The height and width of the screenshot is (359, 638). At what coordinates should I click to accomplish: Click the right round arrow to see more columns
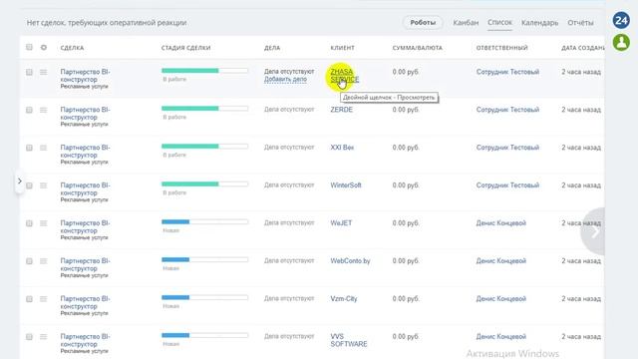tap(593, 231)
